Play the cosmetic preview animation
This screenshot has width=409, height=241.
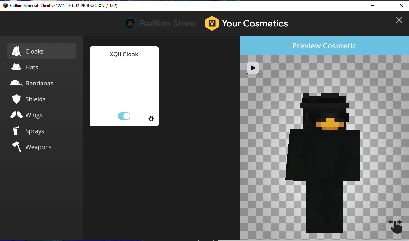253,68
